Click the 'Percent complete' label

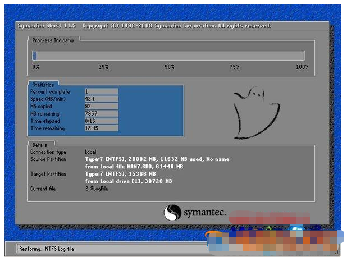pyautogui.click(x=50, y=91)
